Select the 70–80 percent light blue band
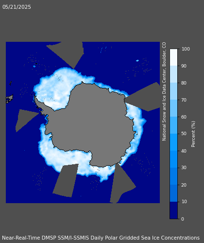 (173, 91)
